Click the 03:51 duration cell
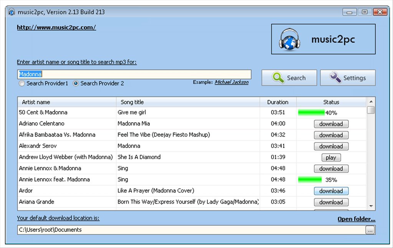The width and height of the screenshot is (393, 248). [278, 112]
